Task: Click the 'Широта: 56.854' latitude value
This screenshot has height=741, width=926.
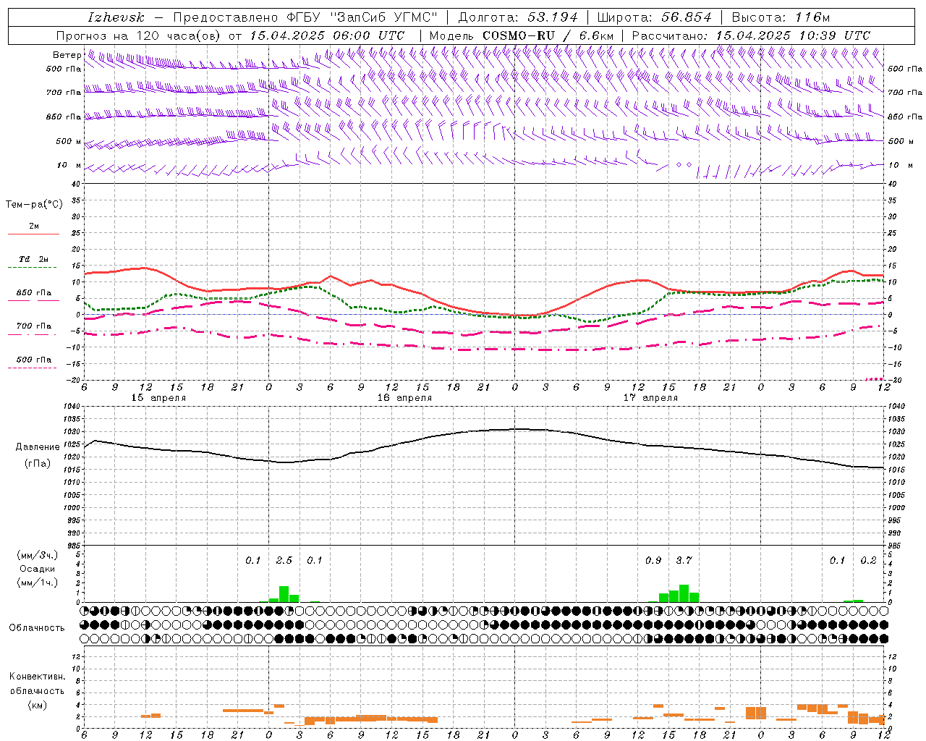Action: click(654, 17)
